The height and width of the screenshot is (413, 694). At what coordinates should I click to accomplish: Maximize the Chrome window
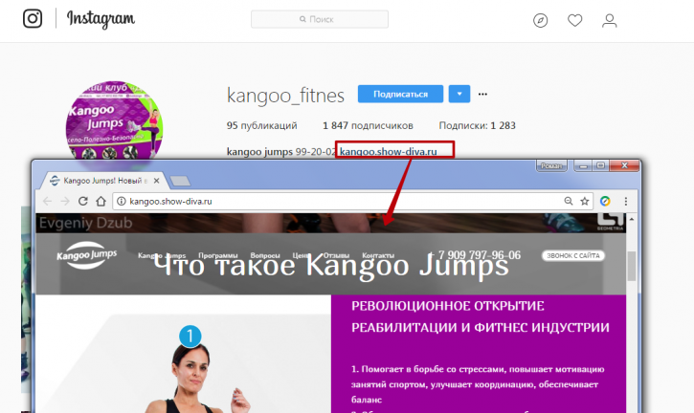(x=600, y=165)
